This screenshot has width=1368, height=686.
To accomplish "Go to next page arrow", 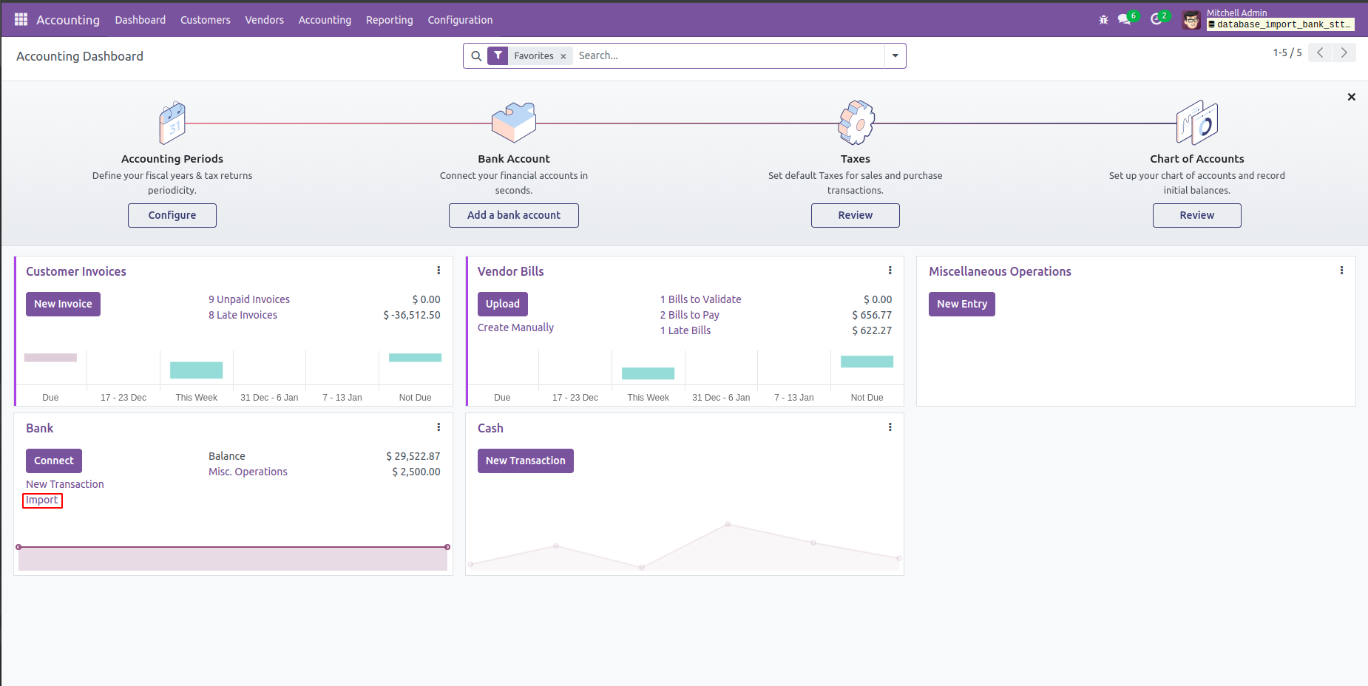I will (x=1344, y=52).
